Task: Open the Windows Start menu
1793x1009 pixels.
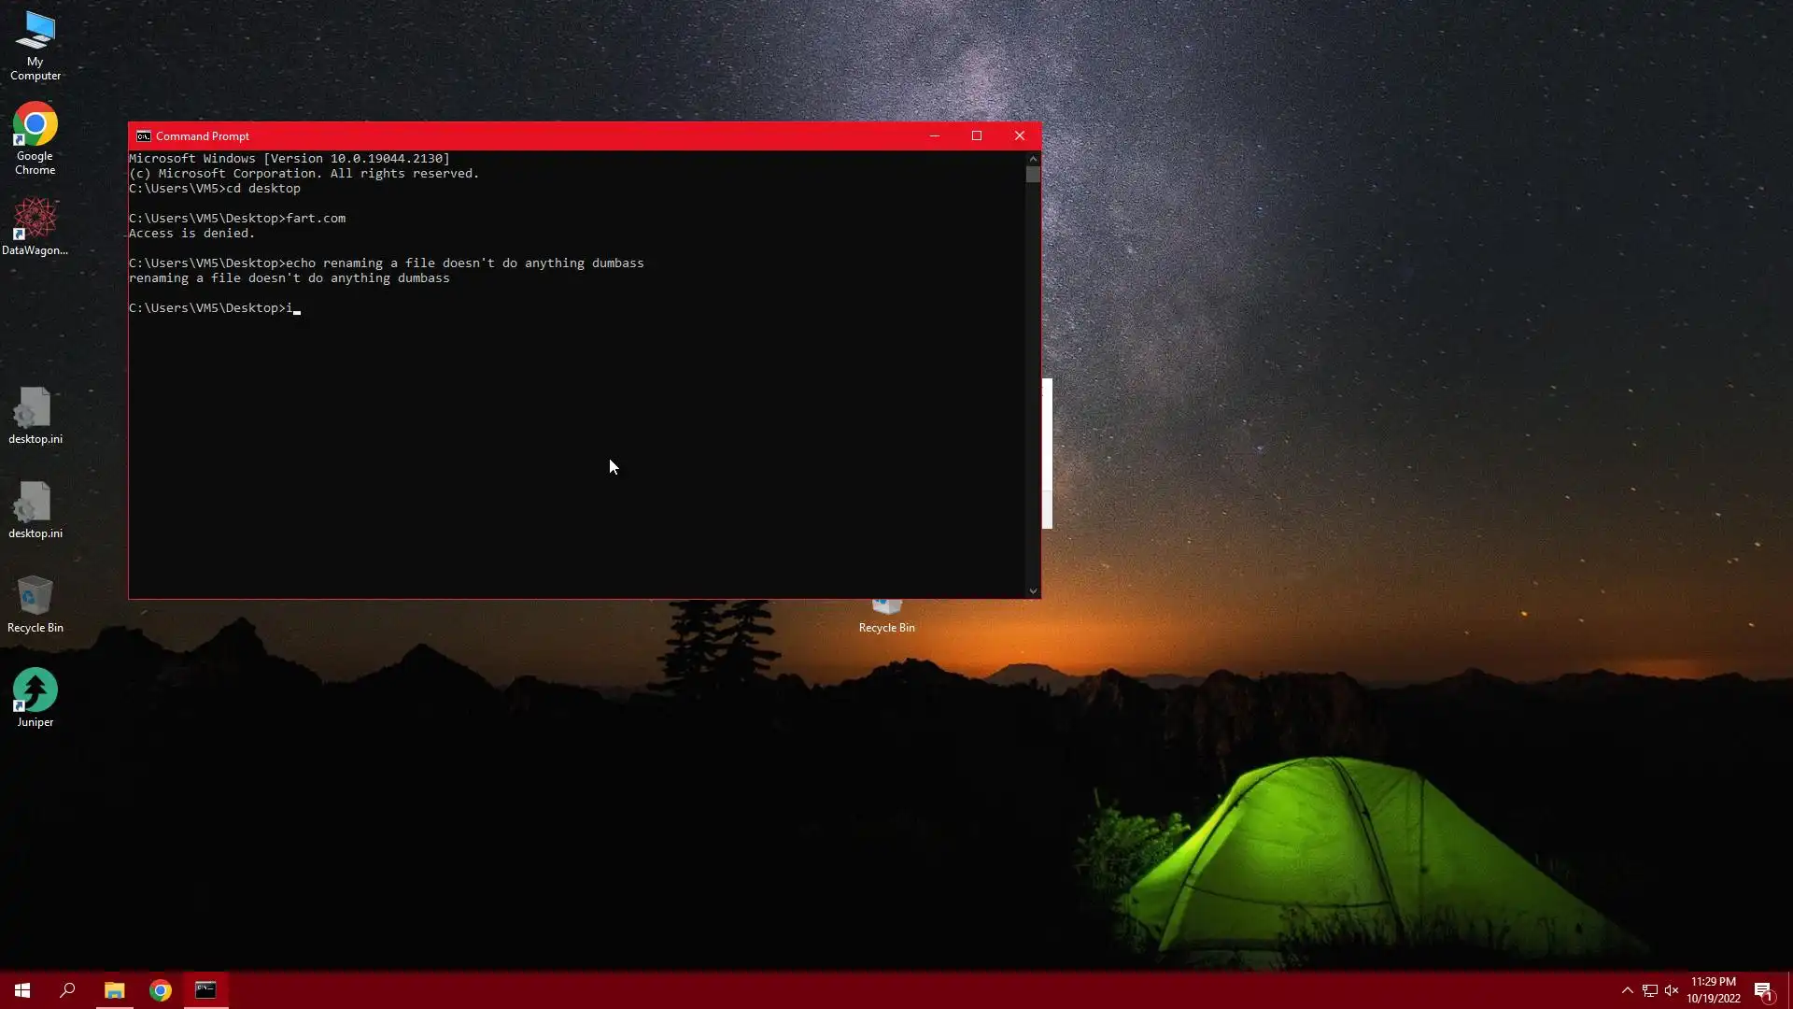Action: (x=22, y=990)
